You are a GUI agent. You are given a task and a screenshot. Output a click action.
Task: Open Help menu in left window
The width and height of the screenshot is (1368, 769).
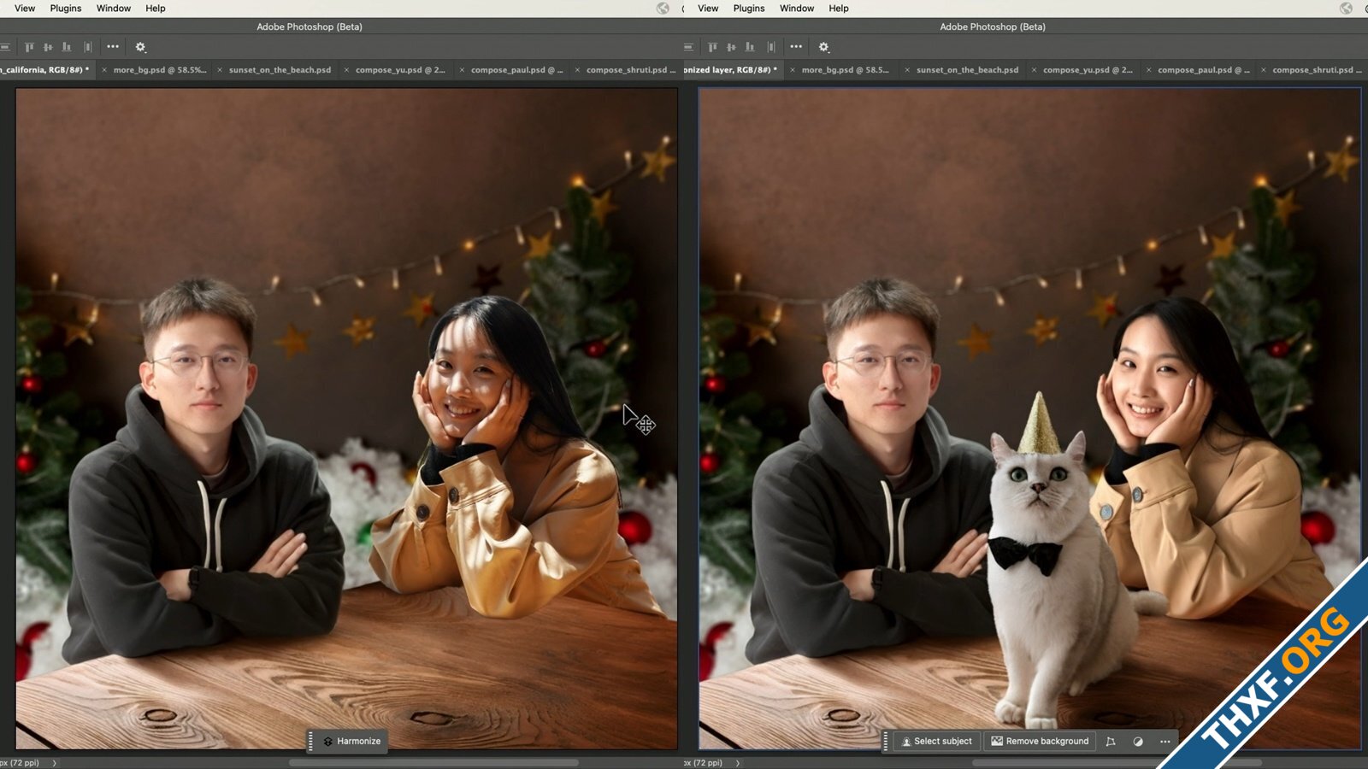tap(156, 9)
